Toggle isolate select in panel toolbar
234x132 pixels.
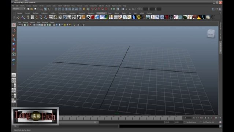74,25
